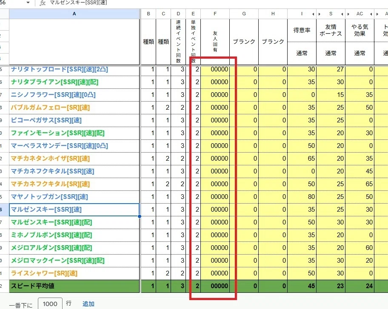Select column F header

click(215, 14)
